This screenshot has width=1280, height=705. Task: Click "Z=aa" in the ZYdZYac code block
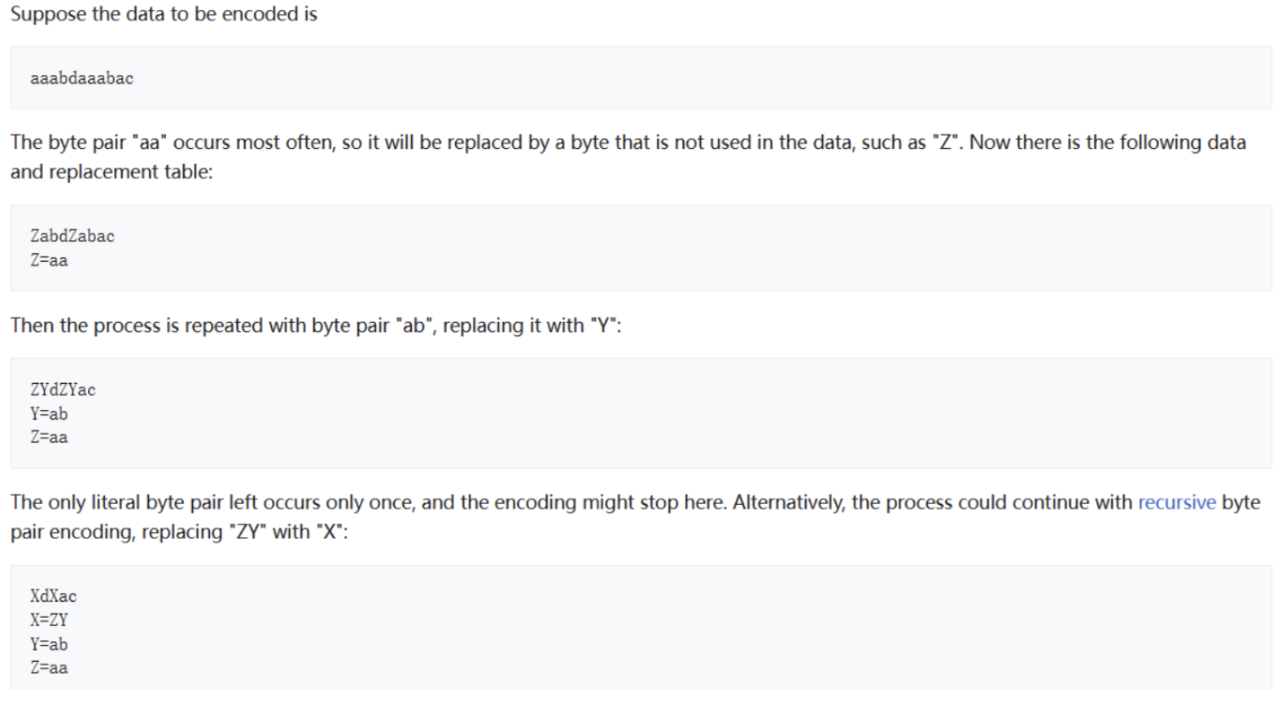tap(48, 437)
